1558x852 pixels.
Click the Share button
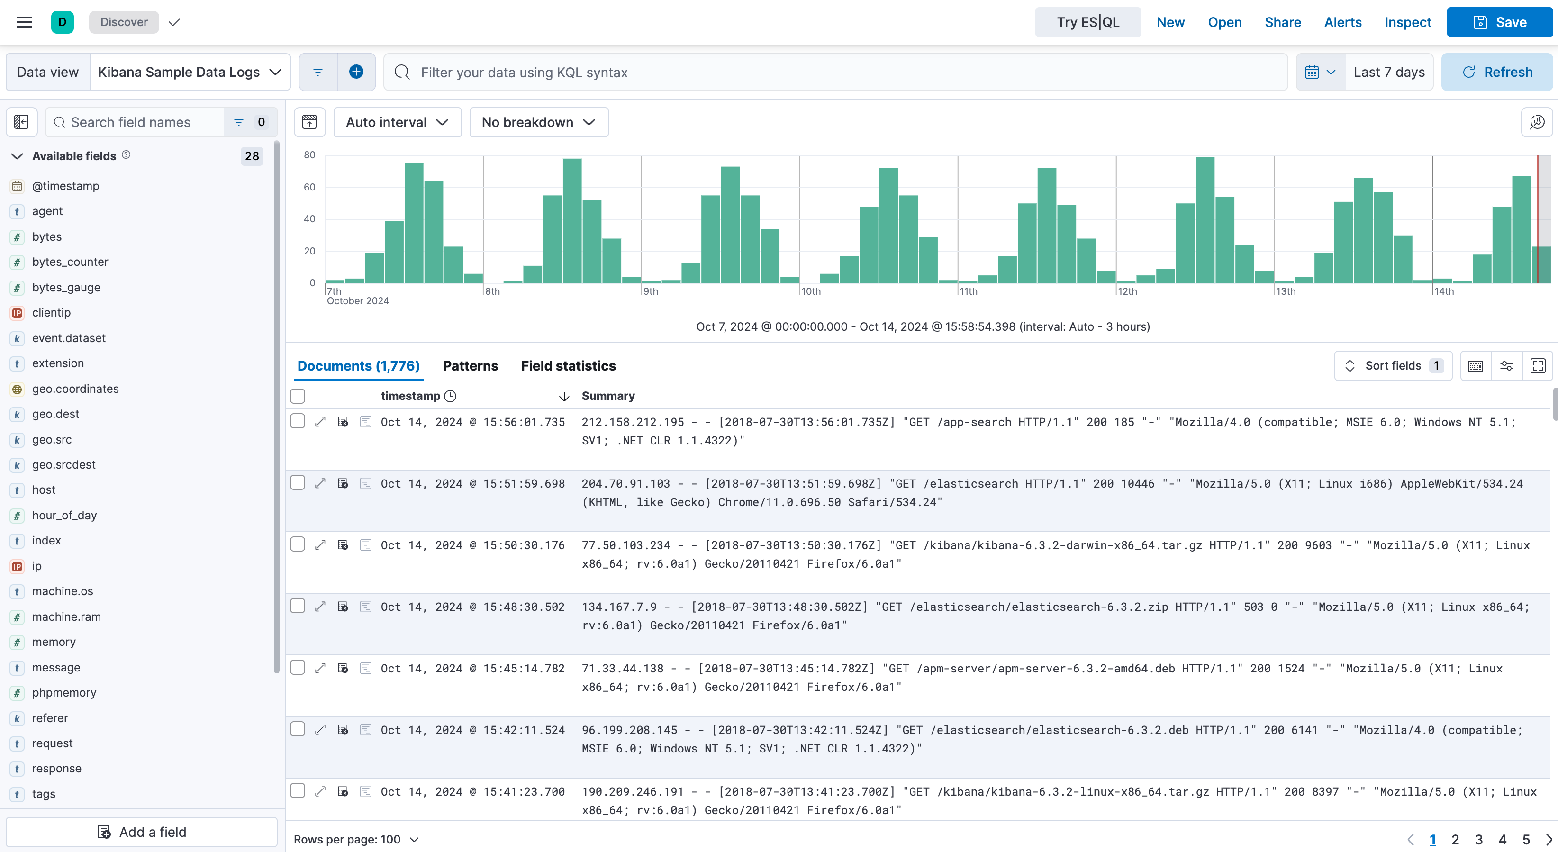pos(1282,22)
